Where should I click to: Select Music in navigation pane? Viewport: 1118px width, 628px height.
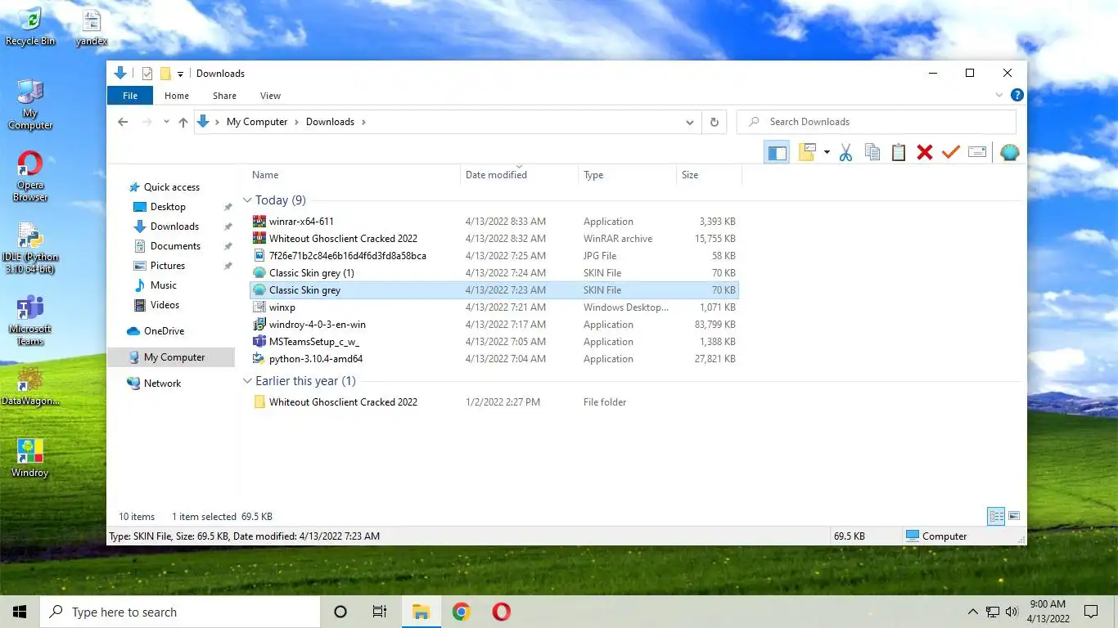(x=163, y=285)
